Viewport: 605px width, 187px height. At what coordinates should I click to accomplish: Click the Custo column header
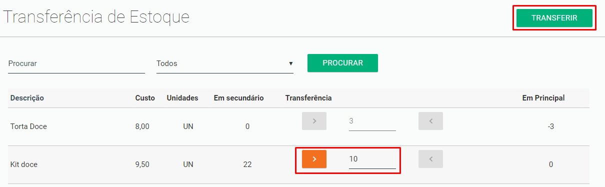[145, 98]
